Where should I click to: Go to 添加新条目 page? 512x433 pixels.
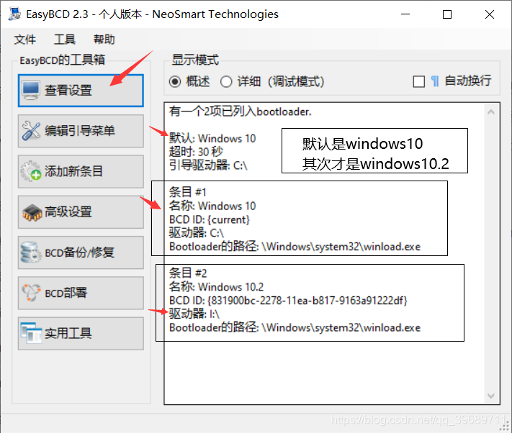(x=81, y=171)
